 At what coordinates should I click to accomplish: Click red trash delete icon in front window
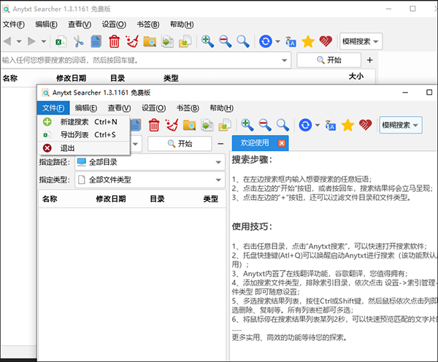[154, 125]
